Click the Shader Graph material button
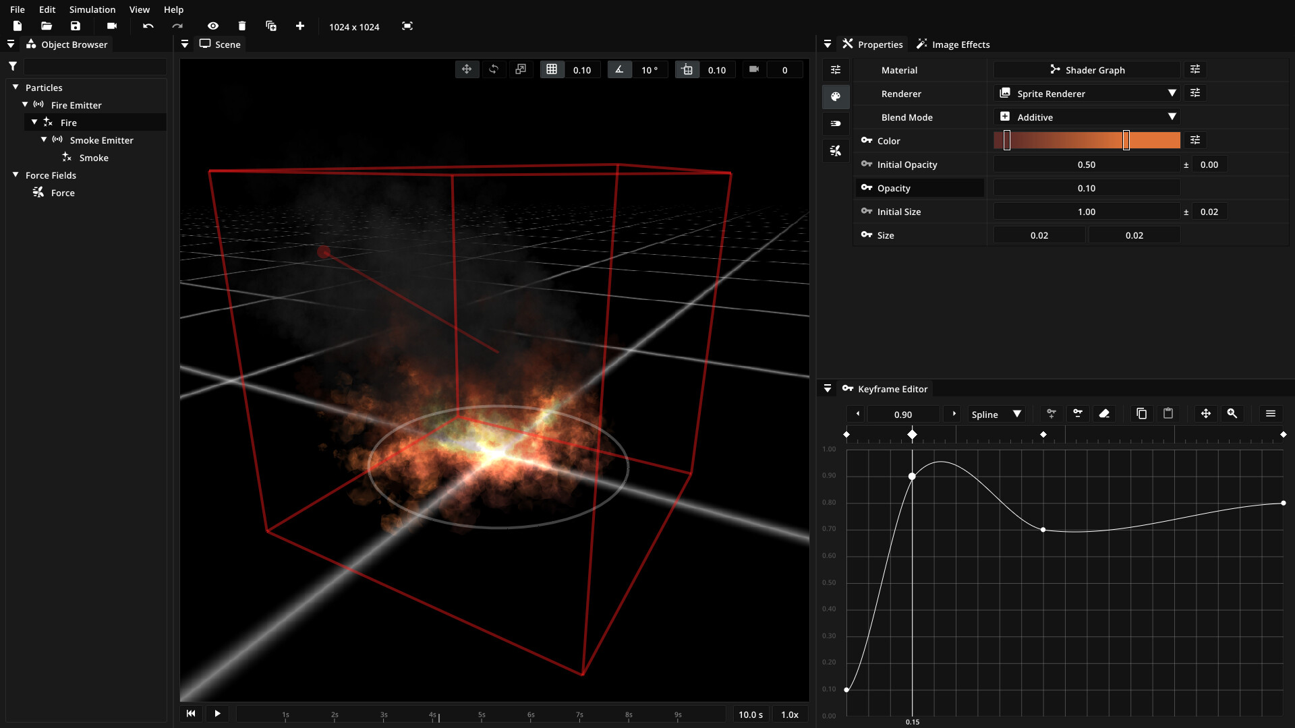The width and height of the screenshot is (1295, 728). coord(1087,70)
